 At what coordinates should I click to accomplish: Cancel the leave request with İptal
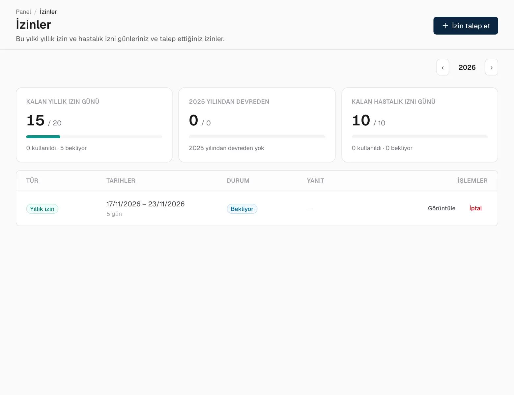475,208
